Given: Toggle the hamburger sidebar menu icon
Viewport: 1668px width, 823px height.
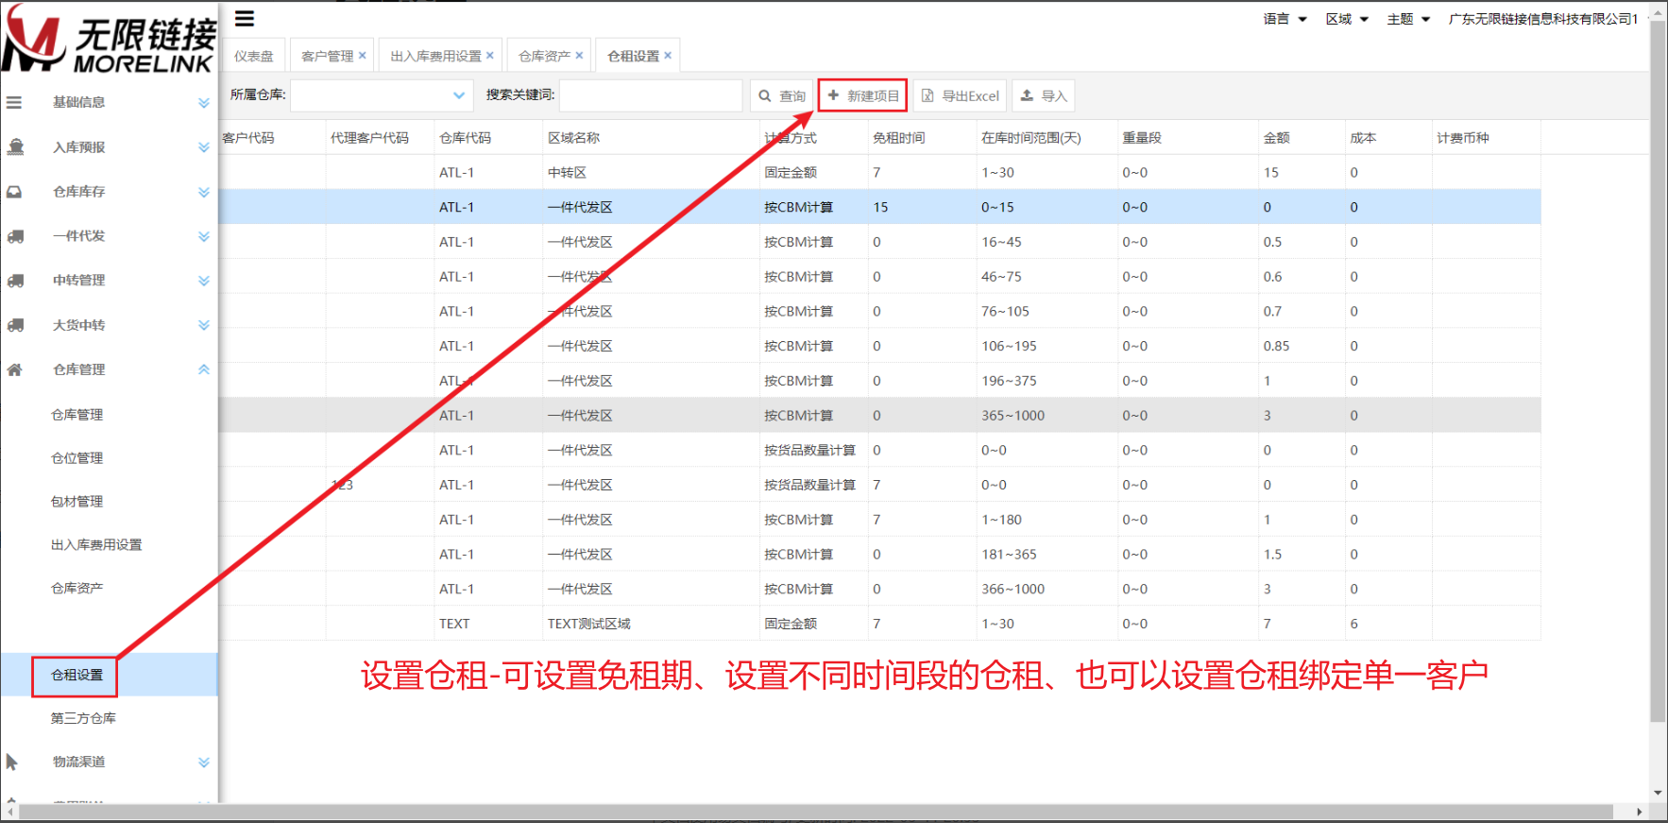Looking at the screenshot, I should coord(245,19).
